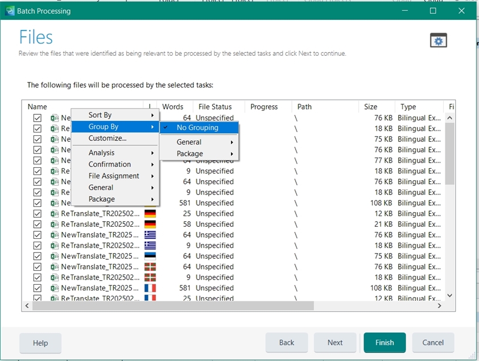Expand the Confirmation submenu
Image resolution: width=479 pixels, height=361 pixels.
coord(115,164)
